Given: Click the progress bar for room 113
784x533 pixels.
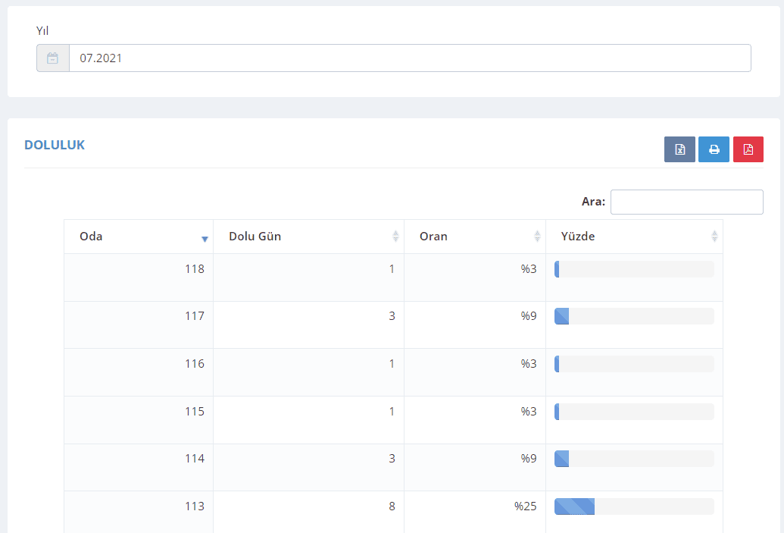Looking at the screenshot, I should [x=634, y=506].
